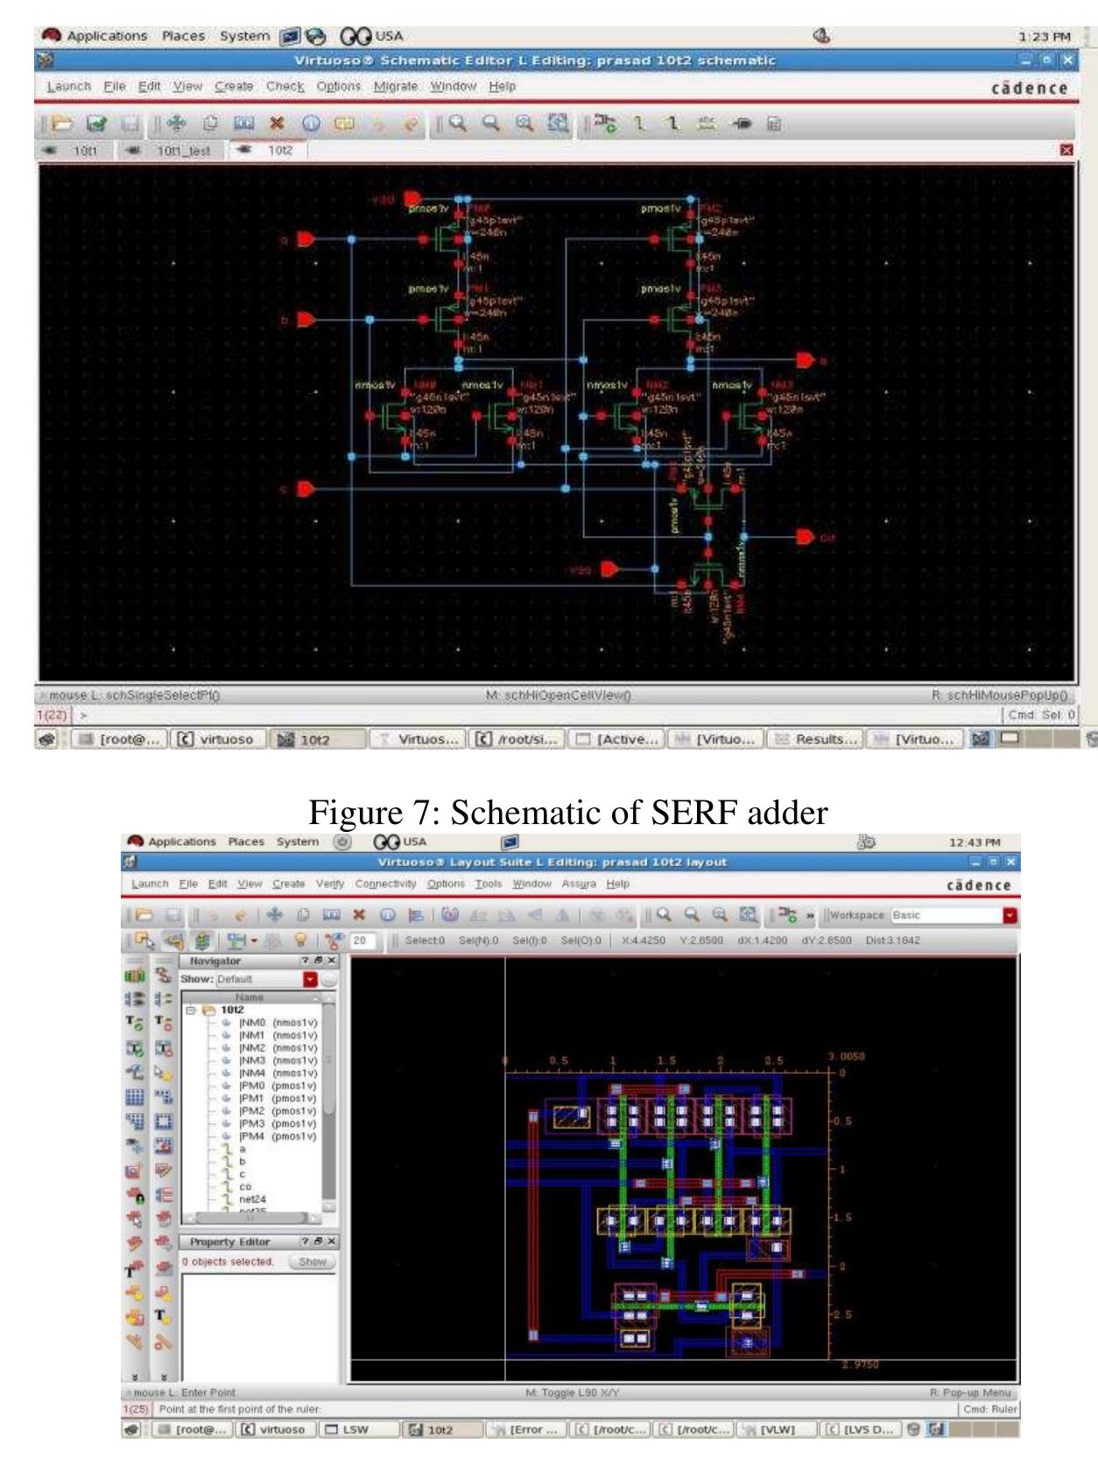
Task: Click the red Delete X in Schematic Editor toolbar
Action: point(278,123)
